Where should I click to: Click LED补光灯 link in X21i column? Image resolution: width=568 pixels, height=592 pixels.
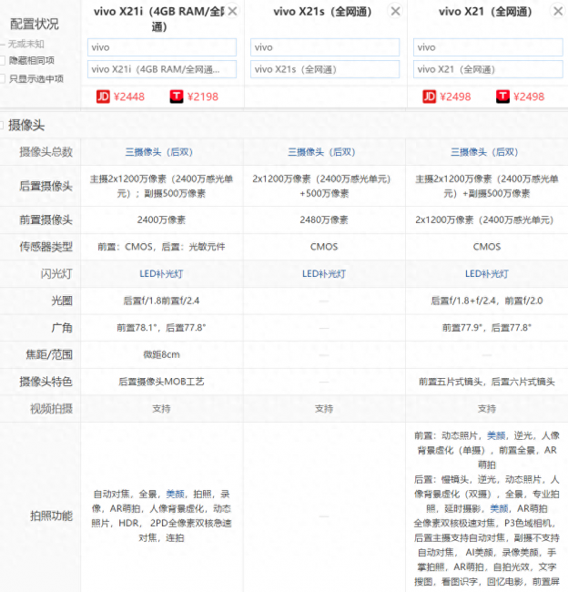tap(161, 274)
